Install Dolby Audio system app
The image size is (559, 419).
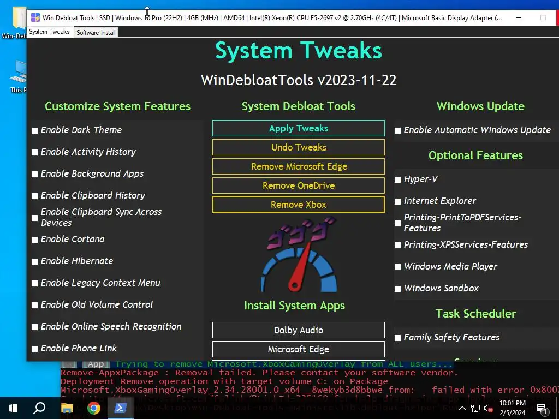[299, 330]
